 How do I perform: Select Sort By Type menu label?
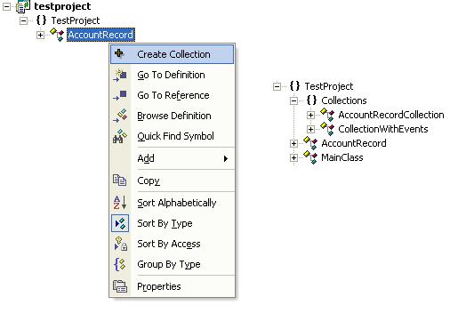(165, 223)
